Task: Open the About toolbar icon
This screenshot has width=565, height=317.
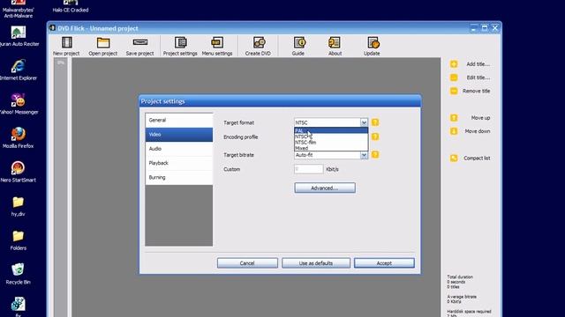Action: pyautogui.click(x=334, y=42)
